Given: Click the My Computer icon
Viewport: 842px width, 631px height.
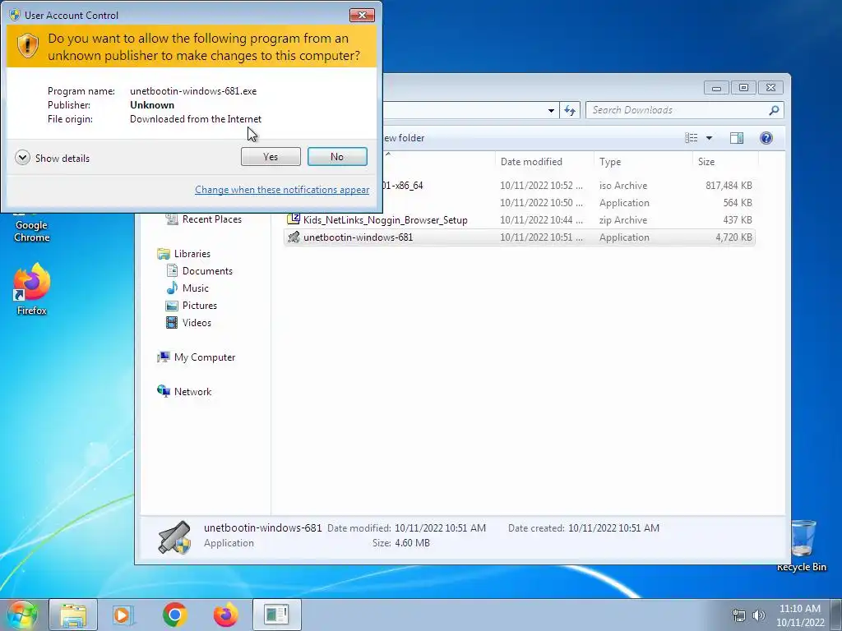Looking at the screenshot, I should (164, 357).
